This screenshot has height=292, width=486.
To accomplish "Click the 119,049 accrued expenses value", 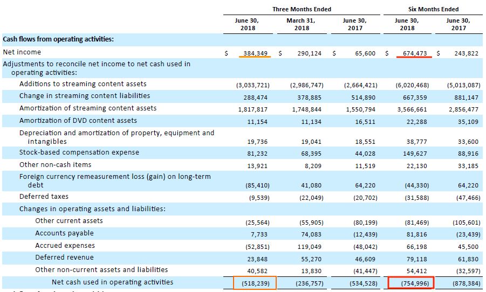I will (x=311, y=247).
